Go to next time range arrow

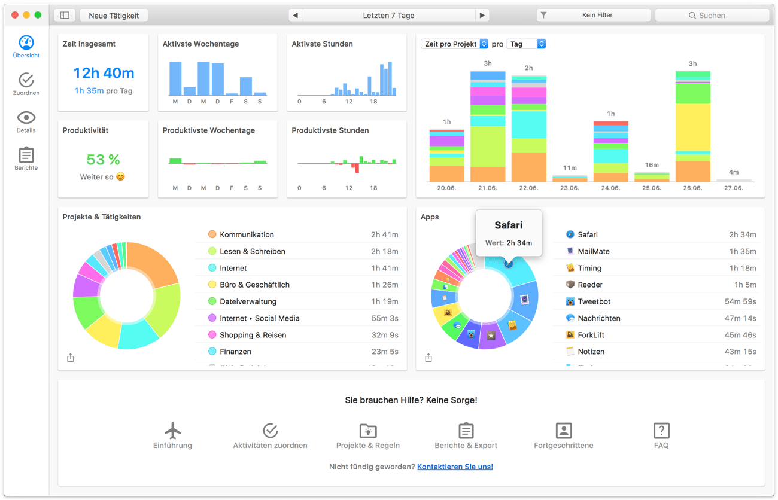[482, 15]
